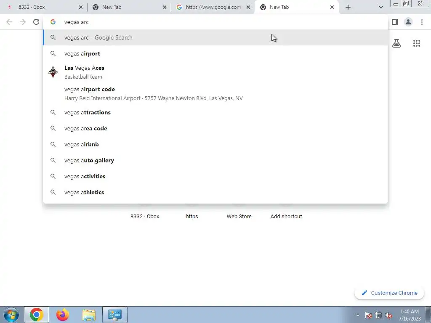Open File Explorer from the taskbar
Screen dimensions: 431x323
tap(89, 315)
